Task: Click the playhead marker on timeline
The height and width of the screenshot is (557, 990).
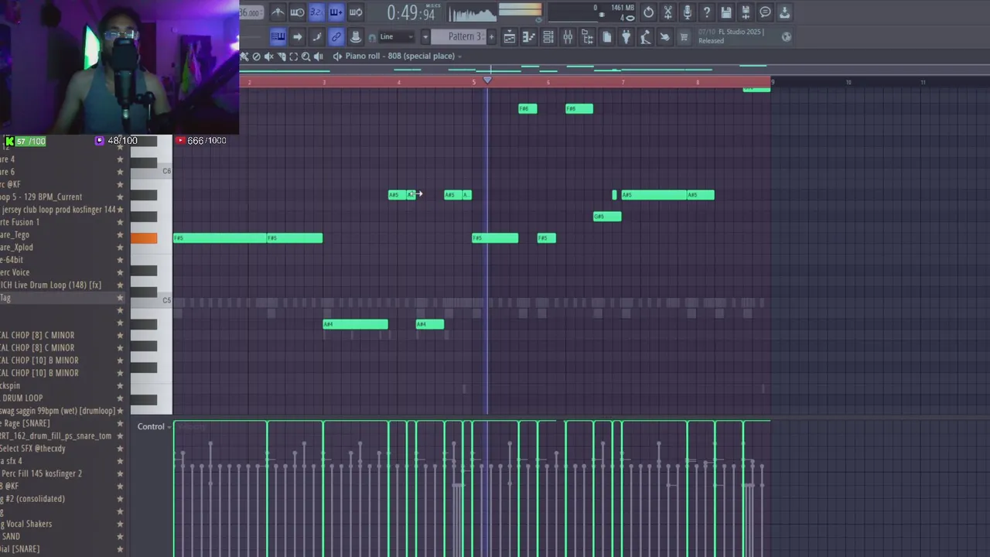Action: pyautogui.click(x=487, y=80)
